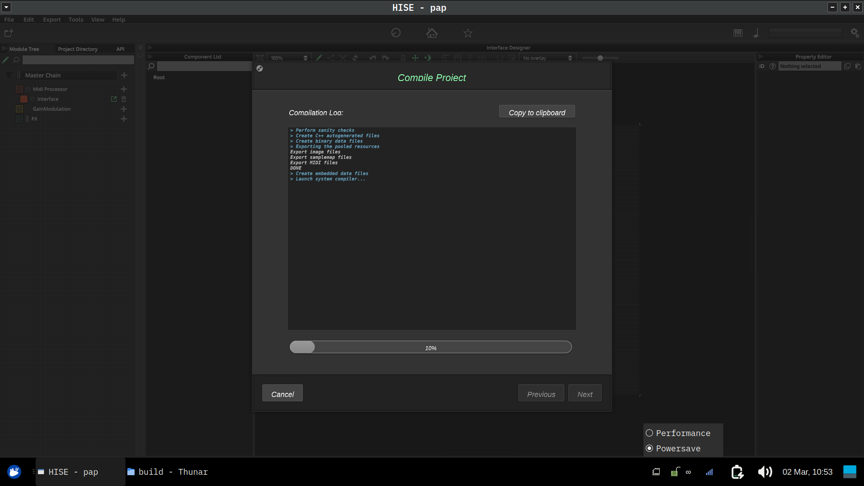Click the property help question mark icon
The height and width of the screenshot is (486, 864).
773,66
